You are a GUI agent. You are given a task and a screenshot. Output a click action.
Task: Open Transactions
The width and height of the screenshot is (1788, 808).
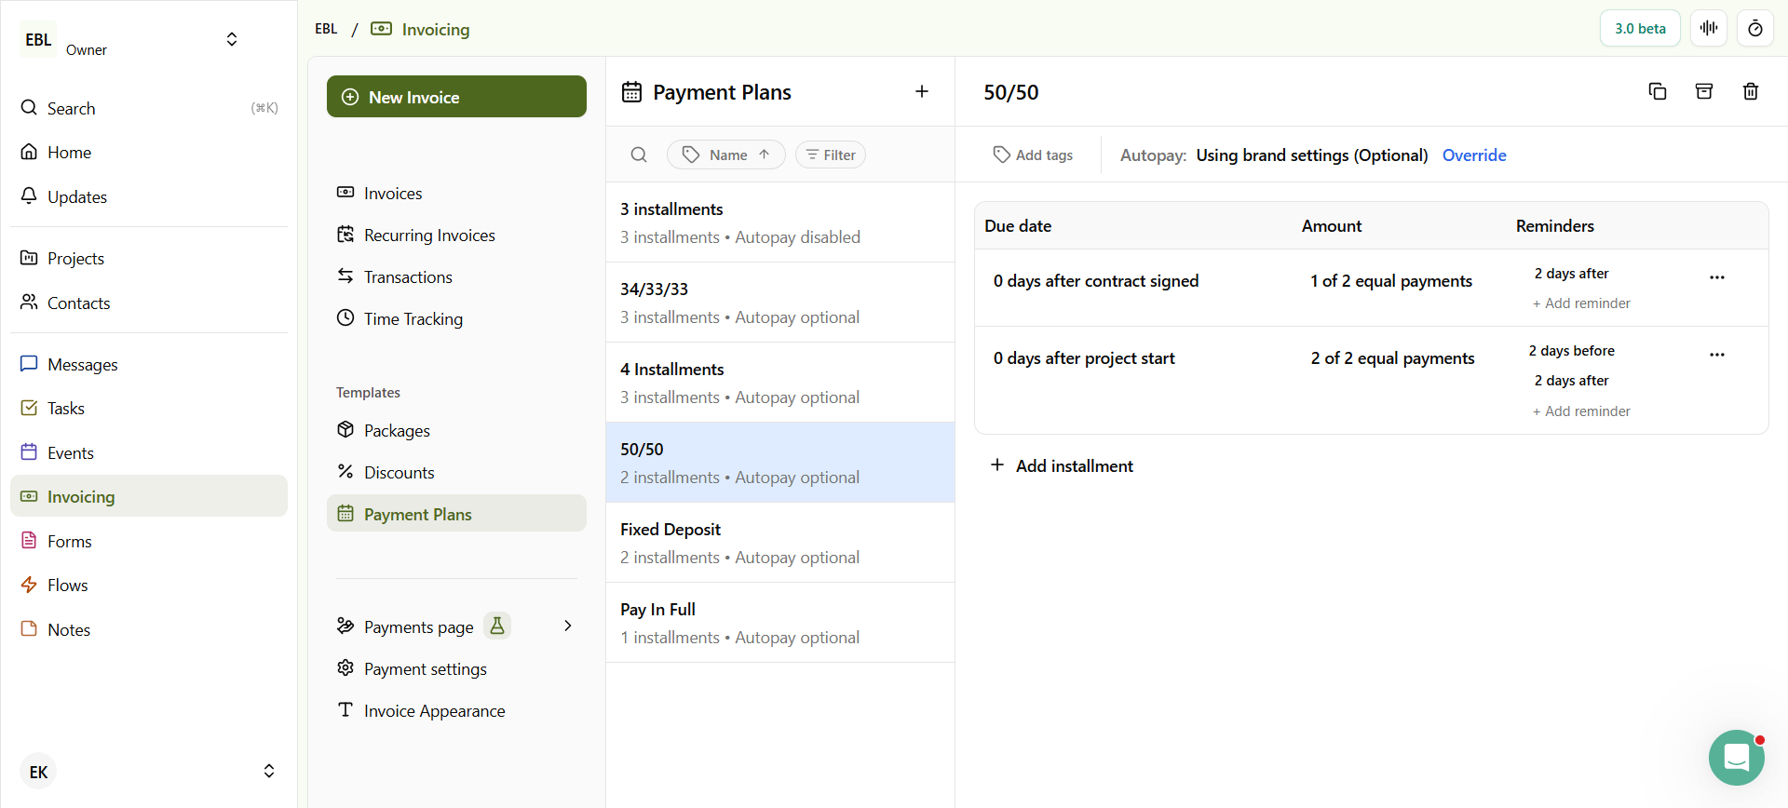pyautogui.click(x=456, y=276)
